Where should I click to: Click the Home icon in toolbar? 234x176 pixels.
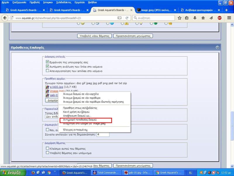point(203,18)
